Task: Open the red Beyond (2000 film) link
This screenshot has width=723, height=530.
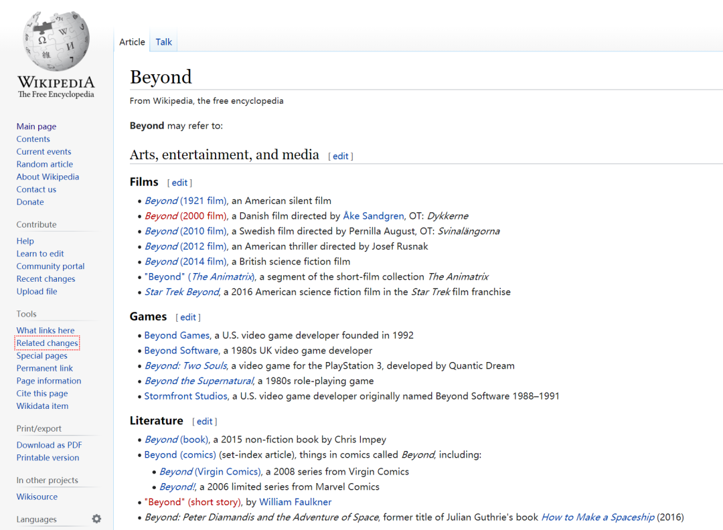Action: click(186, 216)
